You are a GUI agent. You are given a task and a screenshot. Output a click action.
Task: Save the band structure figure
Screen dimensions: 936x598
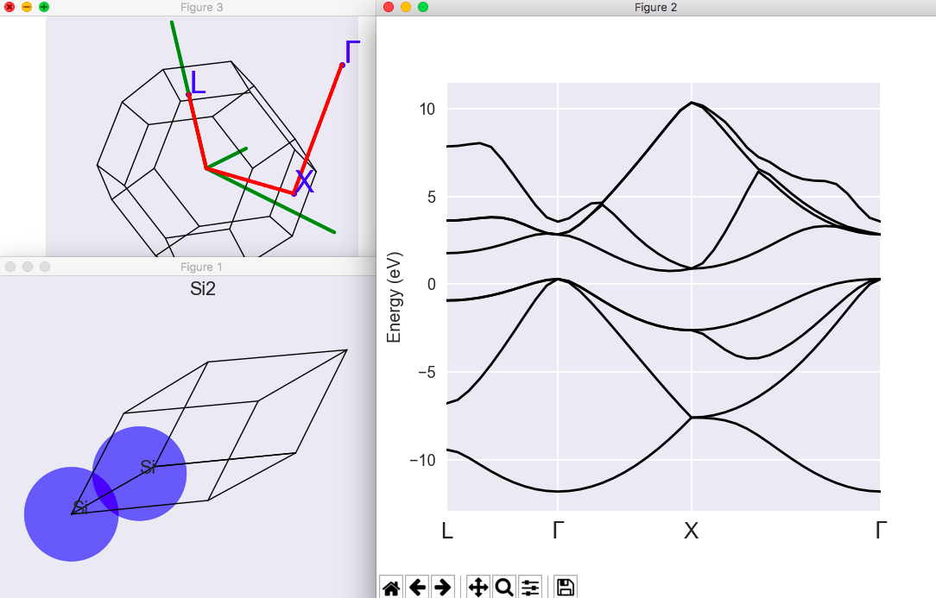566,588
